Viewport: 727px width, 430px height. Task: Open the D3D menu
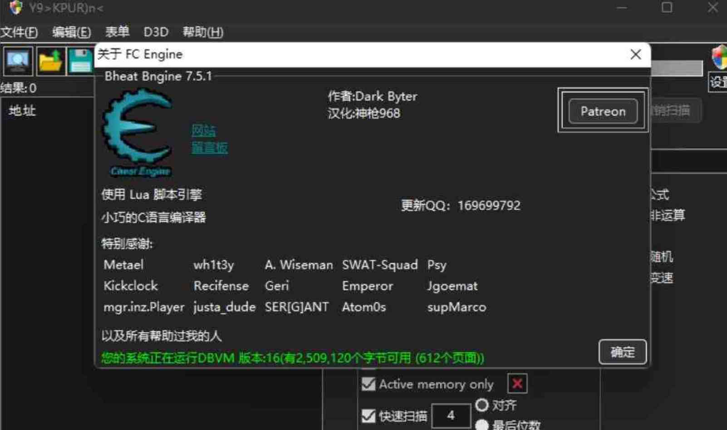(x=156, y=32)
